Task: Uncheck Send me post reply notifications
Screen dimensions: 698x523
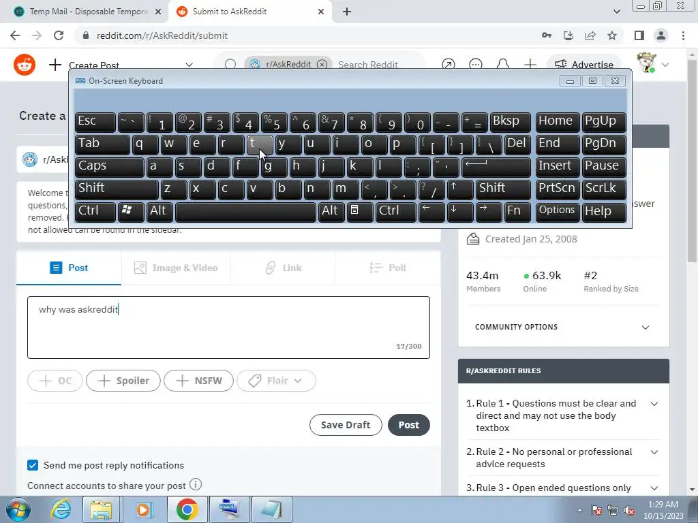Action: (x=33, y=465)
